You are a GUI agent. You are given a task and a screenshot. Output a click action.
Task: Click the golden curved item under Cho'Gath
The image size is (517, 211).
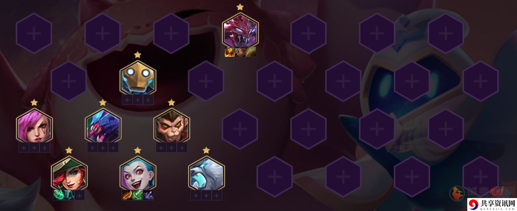(x=251, y=52)
